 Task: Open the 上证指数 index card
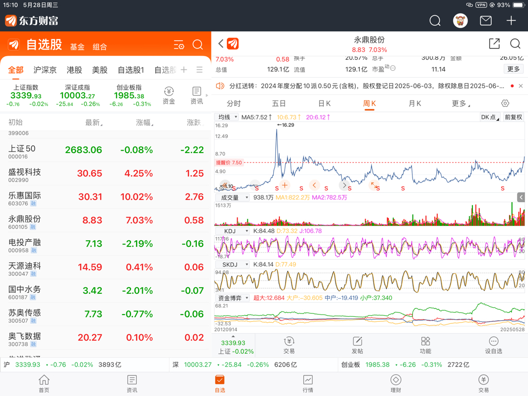(x=26, y=95)
